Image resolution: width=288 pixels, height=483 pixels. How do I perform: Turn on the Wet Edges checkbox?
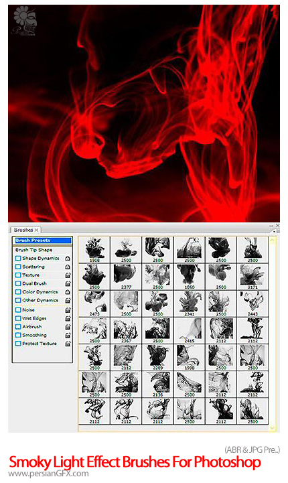pos(18,318)
